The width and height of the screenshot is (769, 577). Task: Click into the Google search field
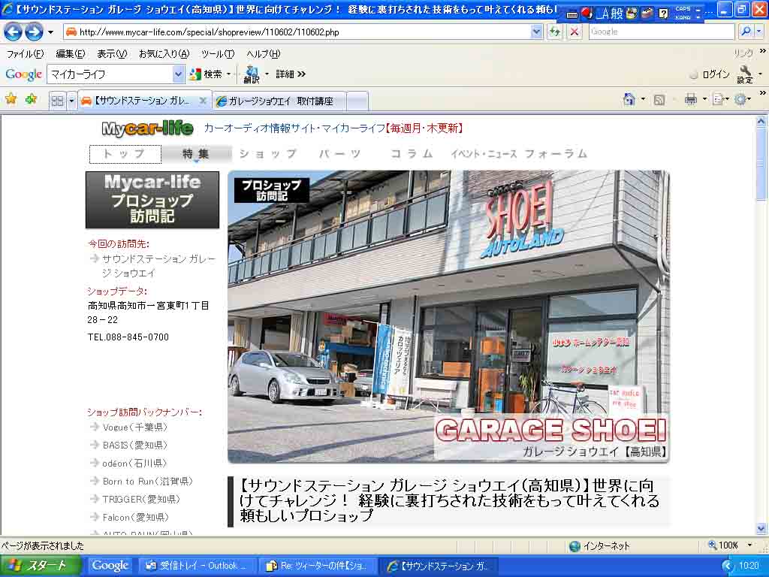tap(661, 32)
